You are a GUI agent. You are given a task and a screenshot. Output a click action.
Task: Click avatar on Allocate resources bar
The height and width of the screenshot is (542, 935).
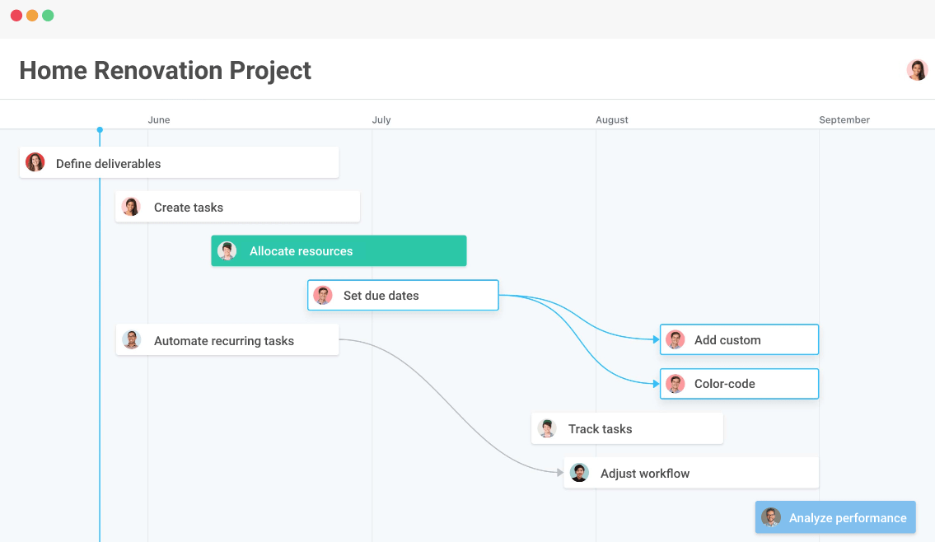coord(227,251)
